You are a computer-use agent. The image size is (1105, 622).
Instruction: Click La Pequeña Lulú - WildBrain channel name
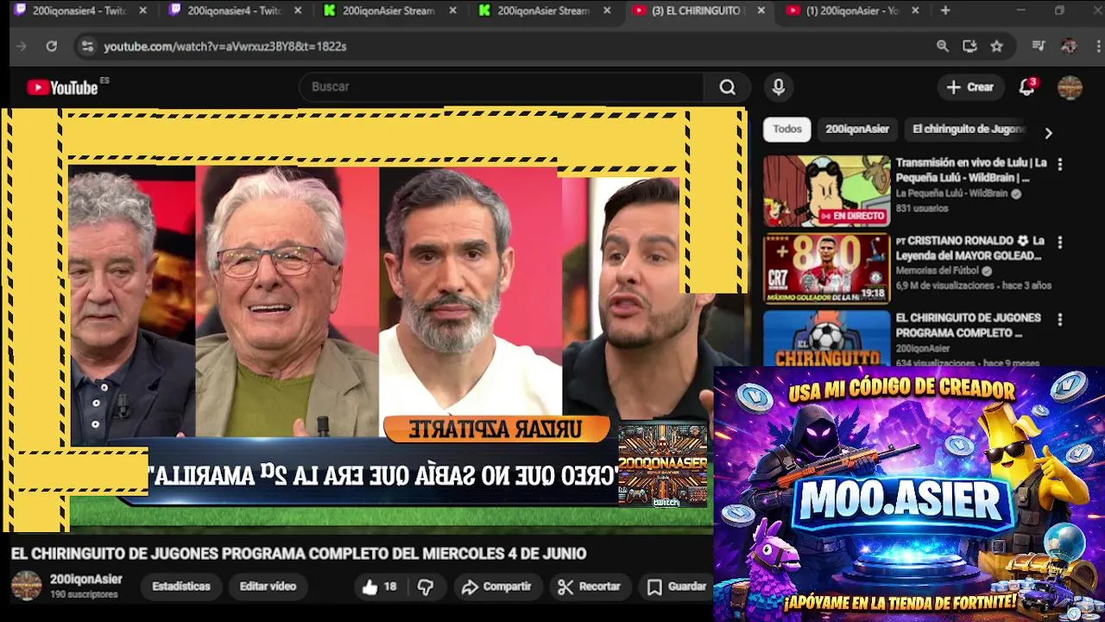coord(951,194)
